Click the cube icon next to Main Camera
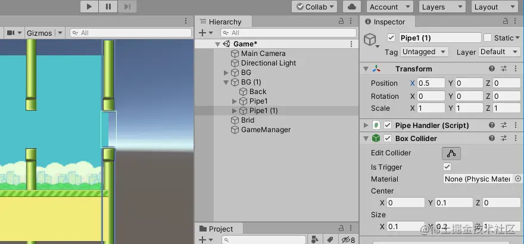The width and height of the screenshot is (524, 244). [235, 54]
